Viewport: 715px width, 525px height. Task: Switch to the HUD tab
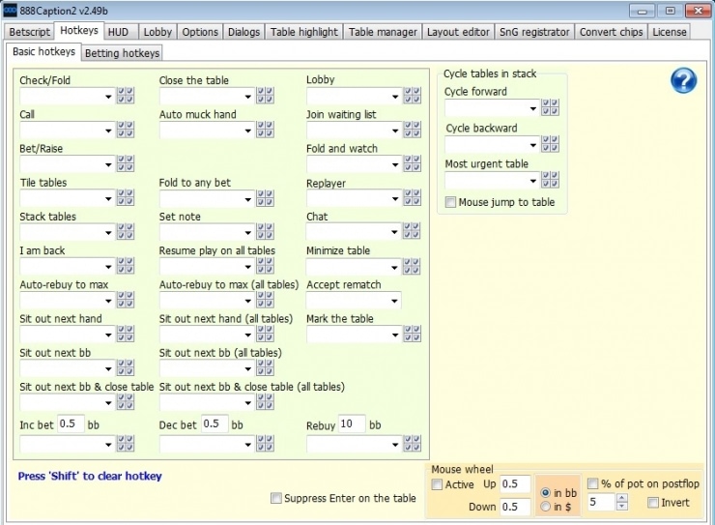pos(119,32)
